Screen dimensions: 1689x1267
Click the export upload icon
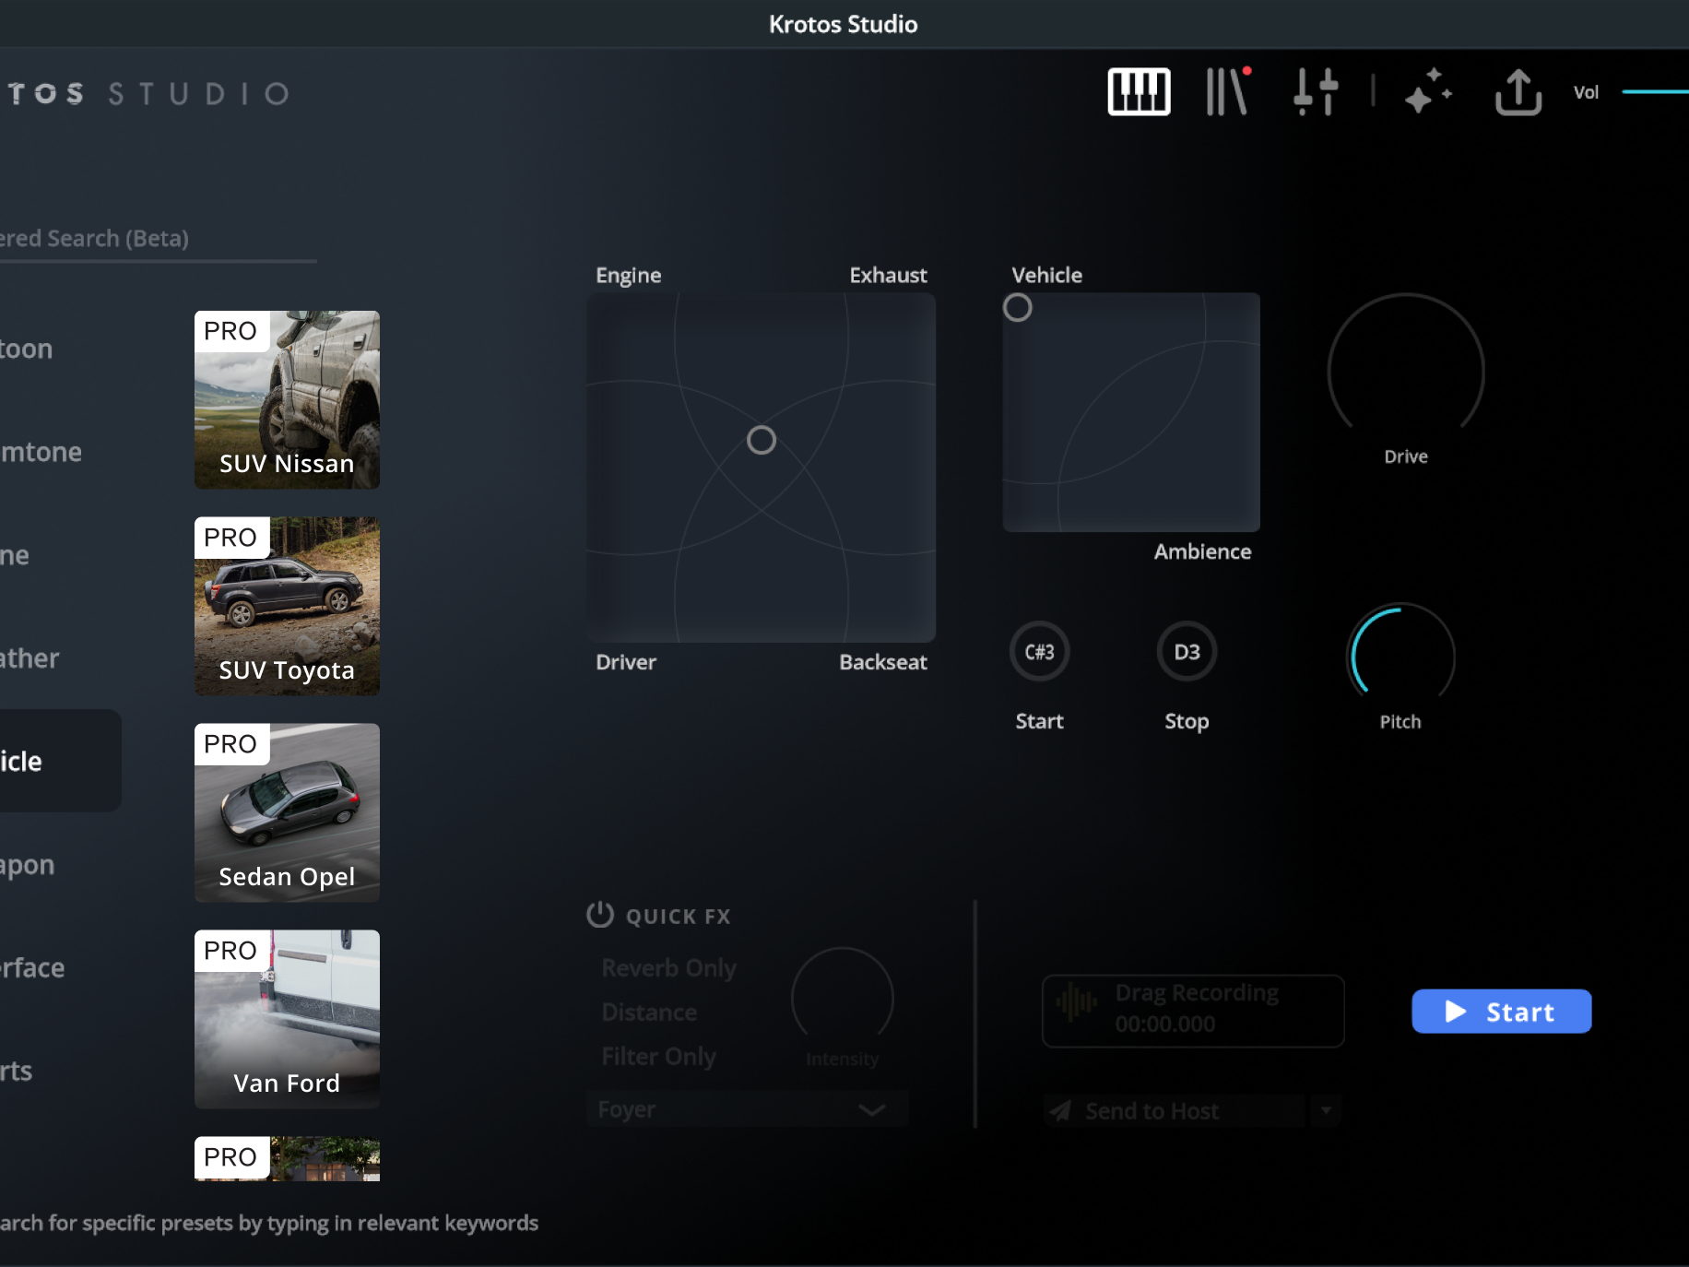(x=1518, y=92)
